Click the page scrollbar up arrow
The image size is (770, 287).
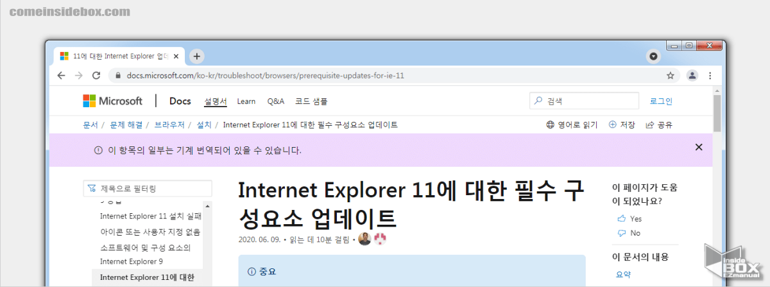coord(718,91)
